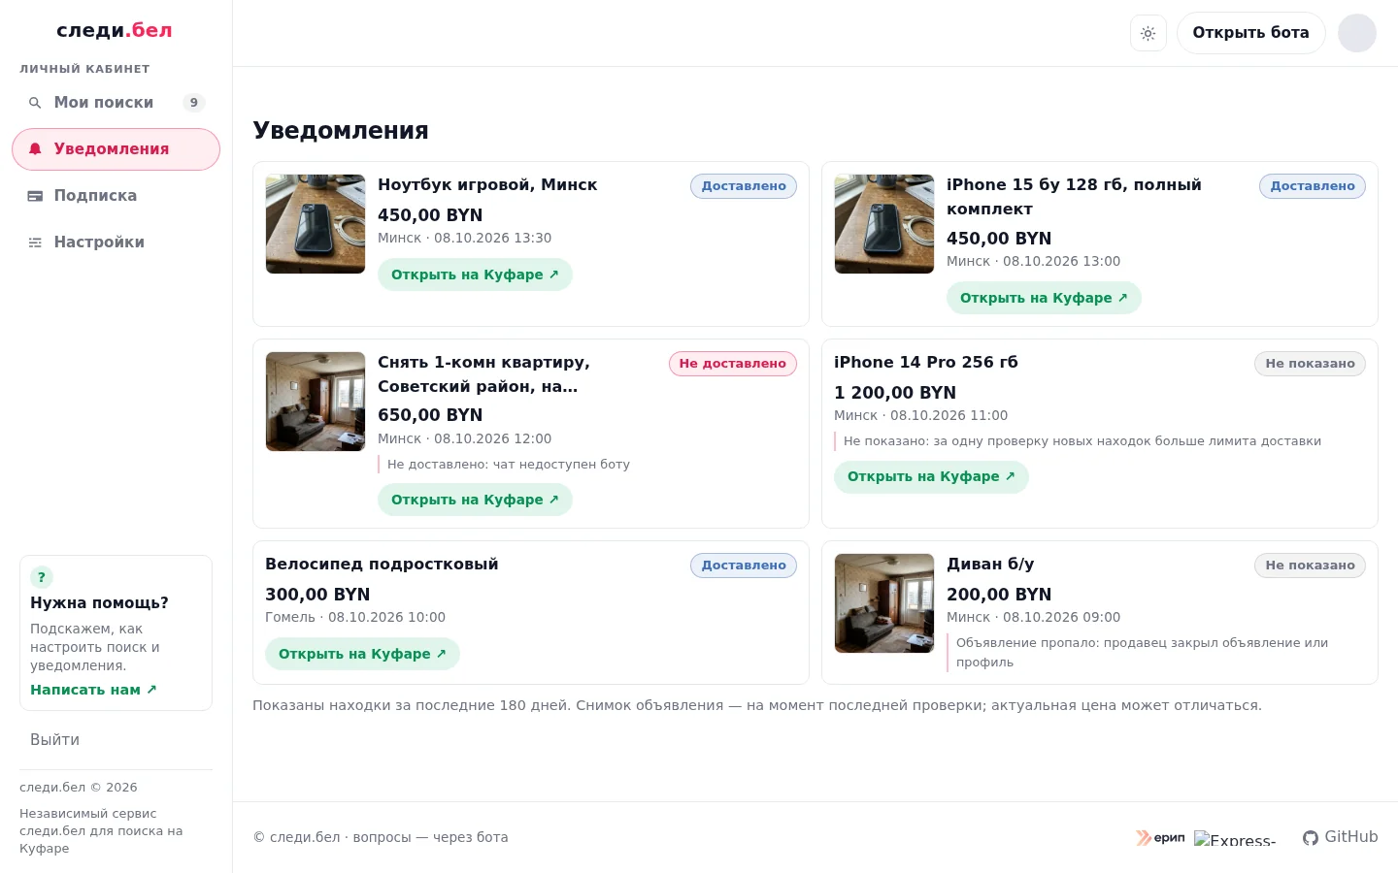The width and height of the screenshot is (1398, 873).
Task: Click the Не показано badge on Диван б/у
Action: click(x=1310, y=566)
